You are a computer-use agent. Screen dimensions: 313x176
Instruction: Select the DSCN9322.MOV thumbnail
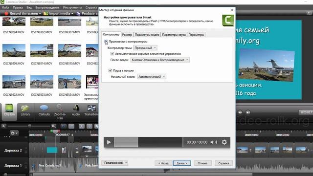(x=14, y=82)
